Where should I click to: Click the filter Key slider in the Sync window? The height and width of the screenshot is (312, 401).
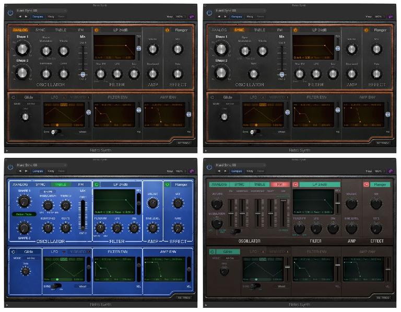pyautogui.click(x=338, y=49)
